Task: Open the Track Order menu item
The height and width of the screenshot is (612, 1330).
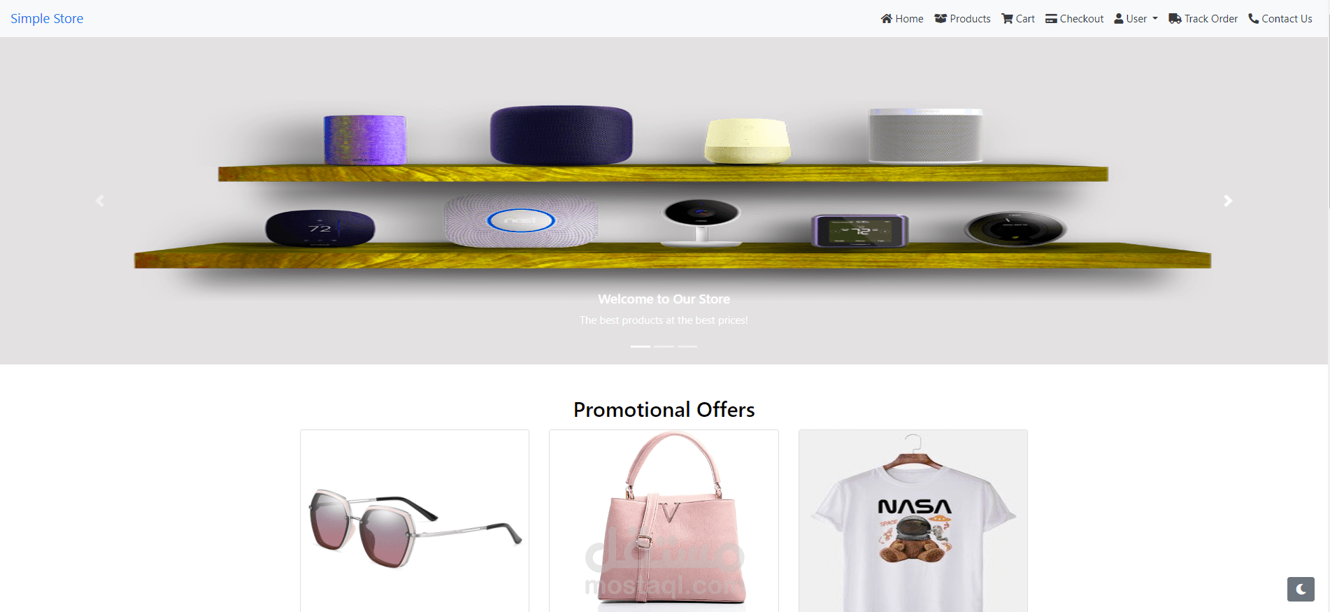Action: [1203, 19]
